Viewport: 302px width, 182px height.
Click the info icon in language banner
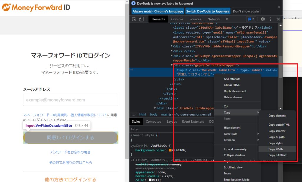click(133, 3)
